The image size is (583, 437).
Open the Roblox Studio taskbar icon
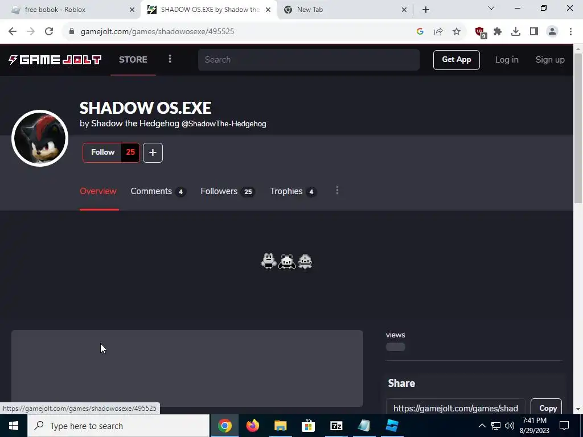point(392,426)
